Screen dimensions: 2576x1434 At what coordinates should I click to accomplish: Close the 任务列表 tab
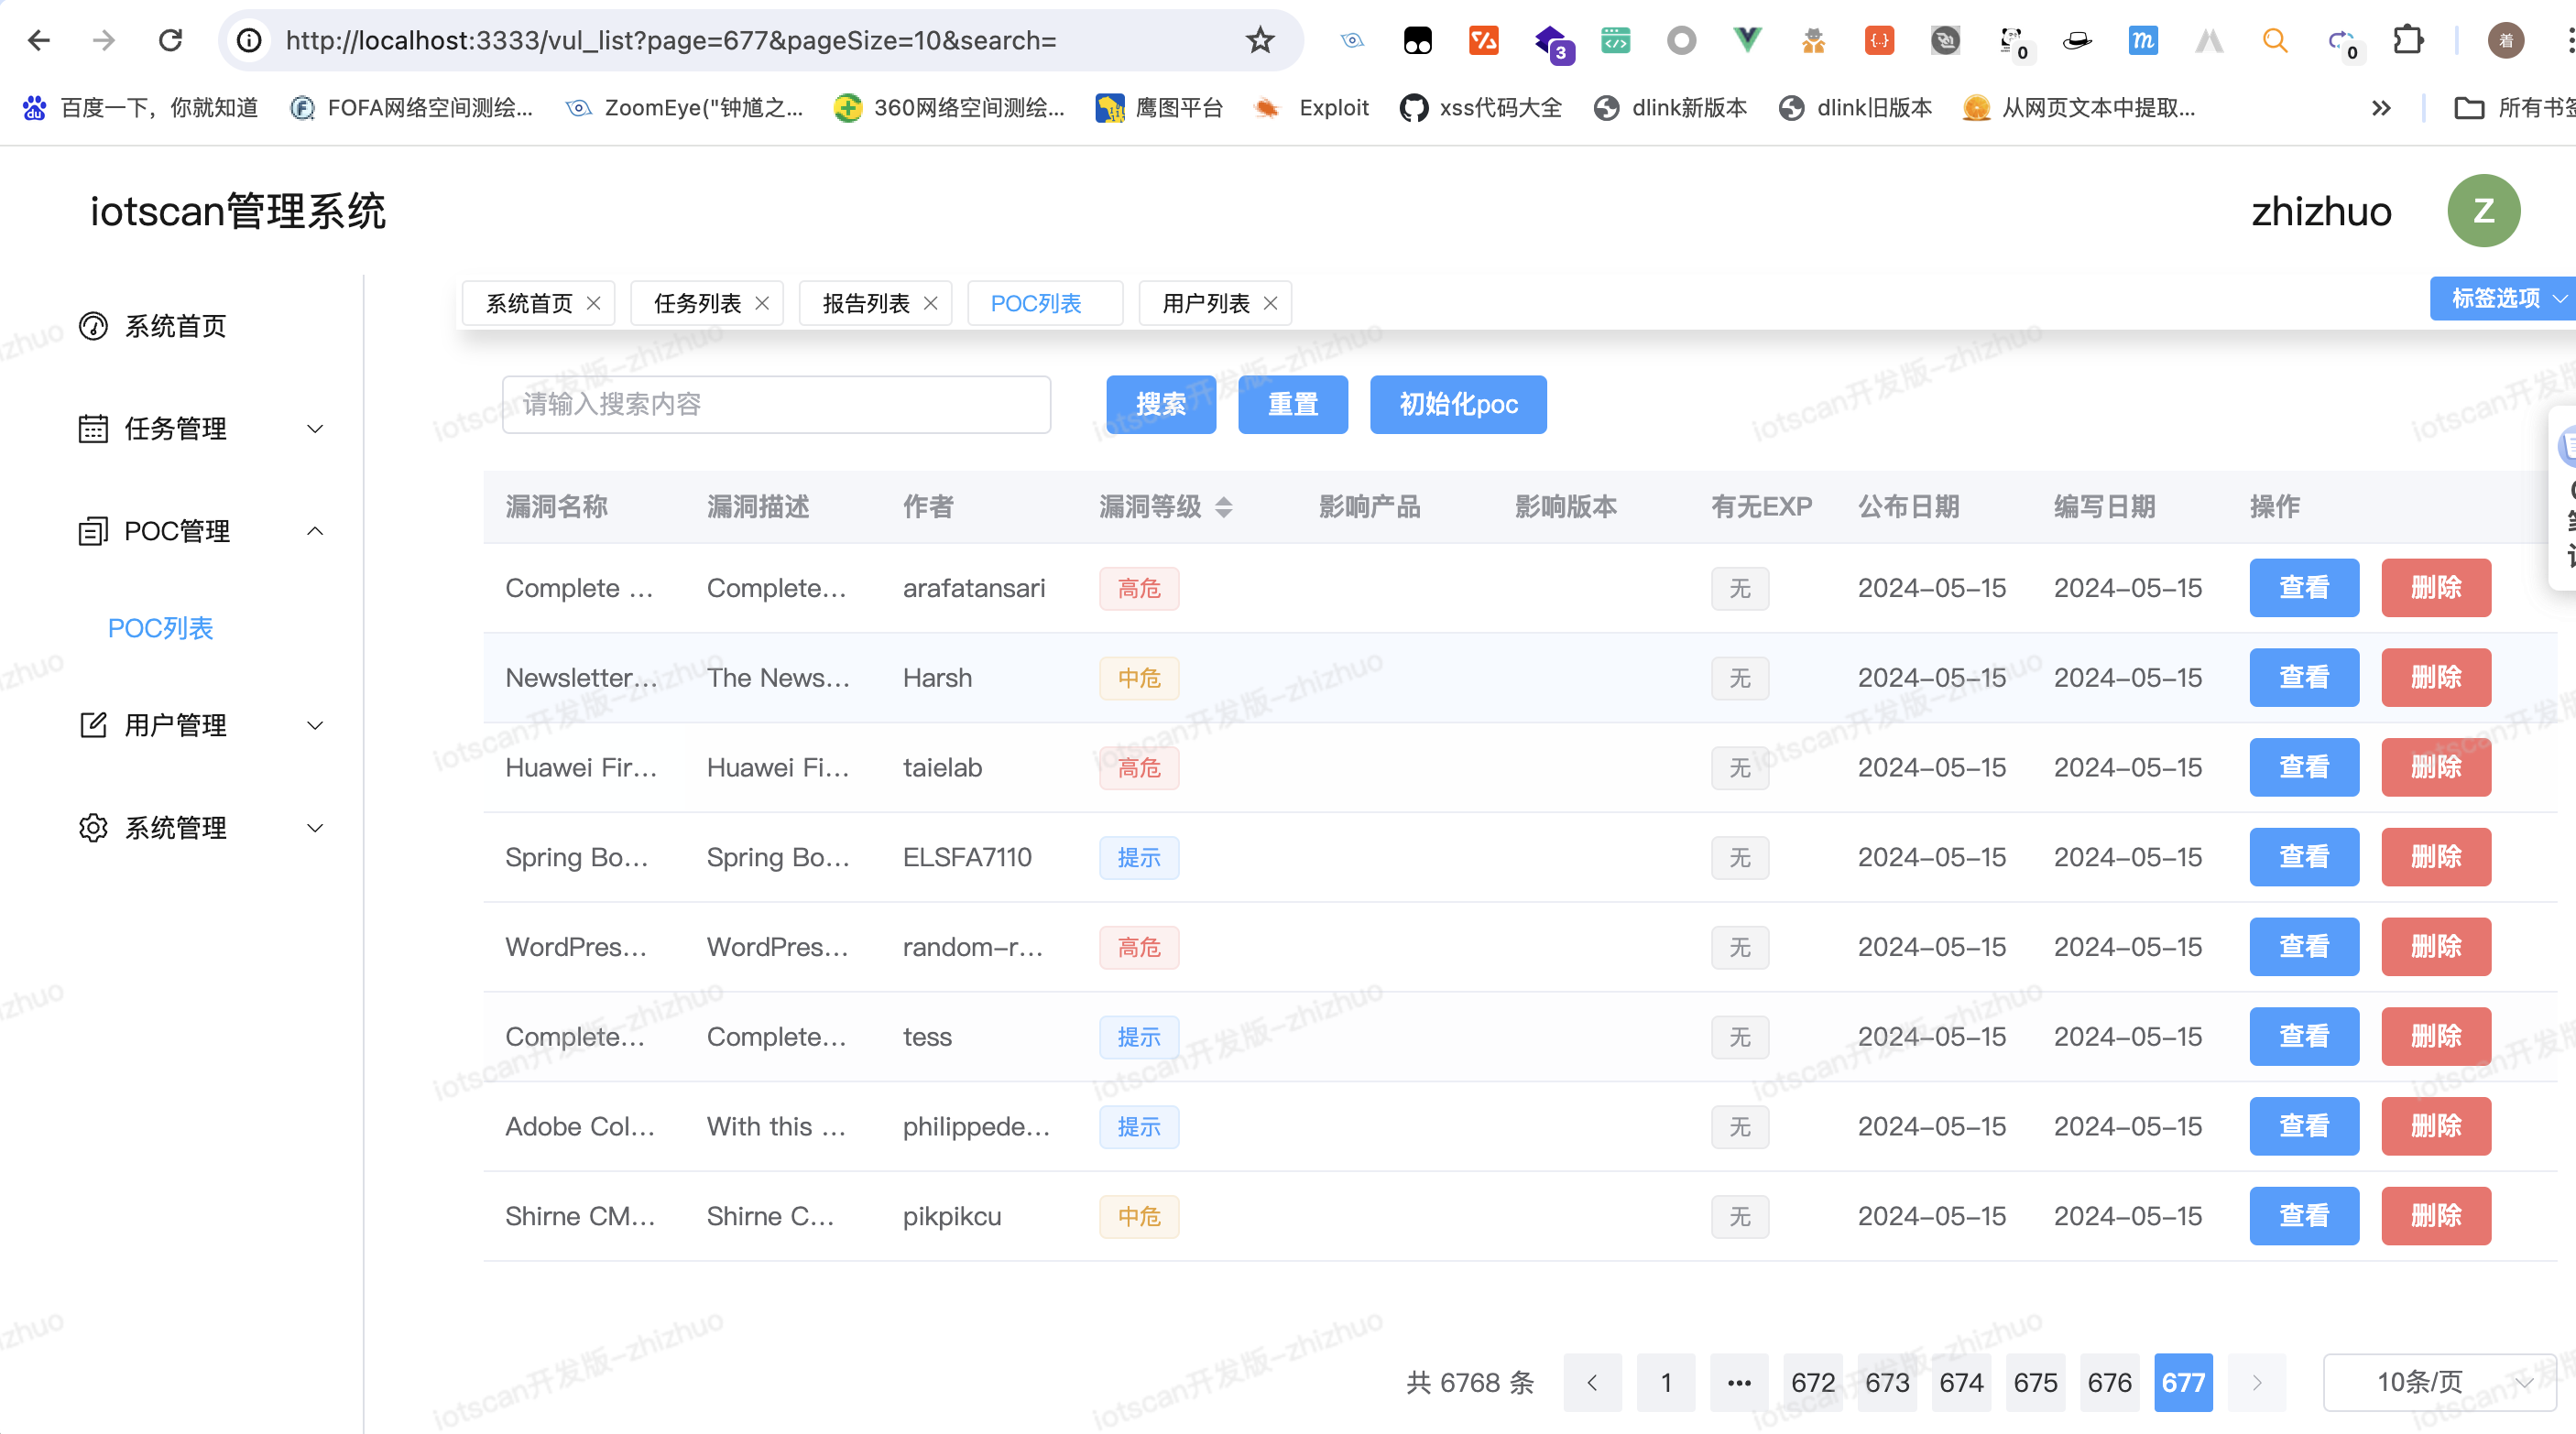tap(762, 303)
